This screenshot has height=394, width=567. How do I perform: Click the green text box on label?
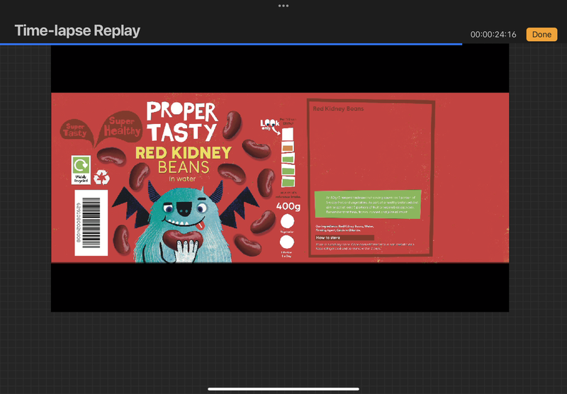[x=368, y=204]
